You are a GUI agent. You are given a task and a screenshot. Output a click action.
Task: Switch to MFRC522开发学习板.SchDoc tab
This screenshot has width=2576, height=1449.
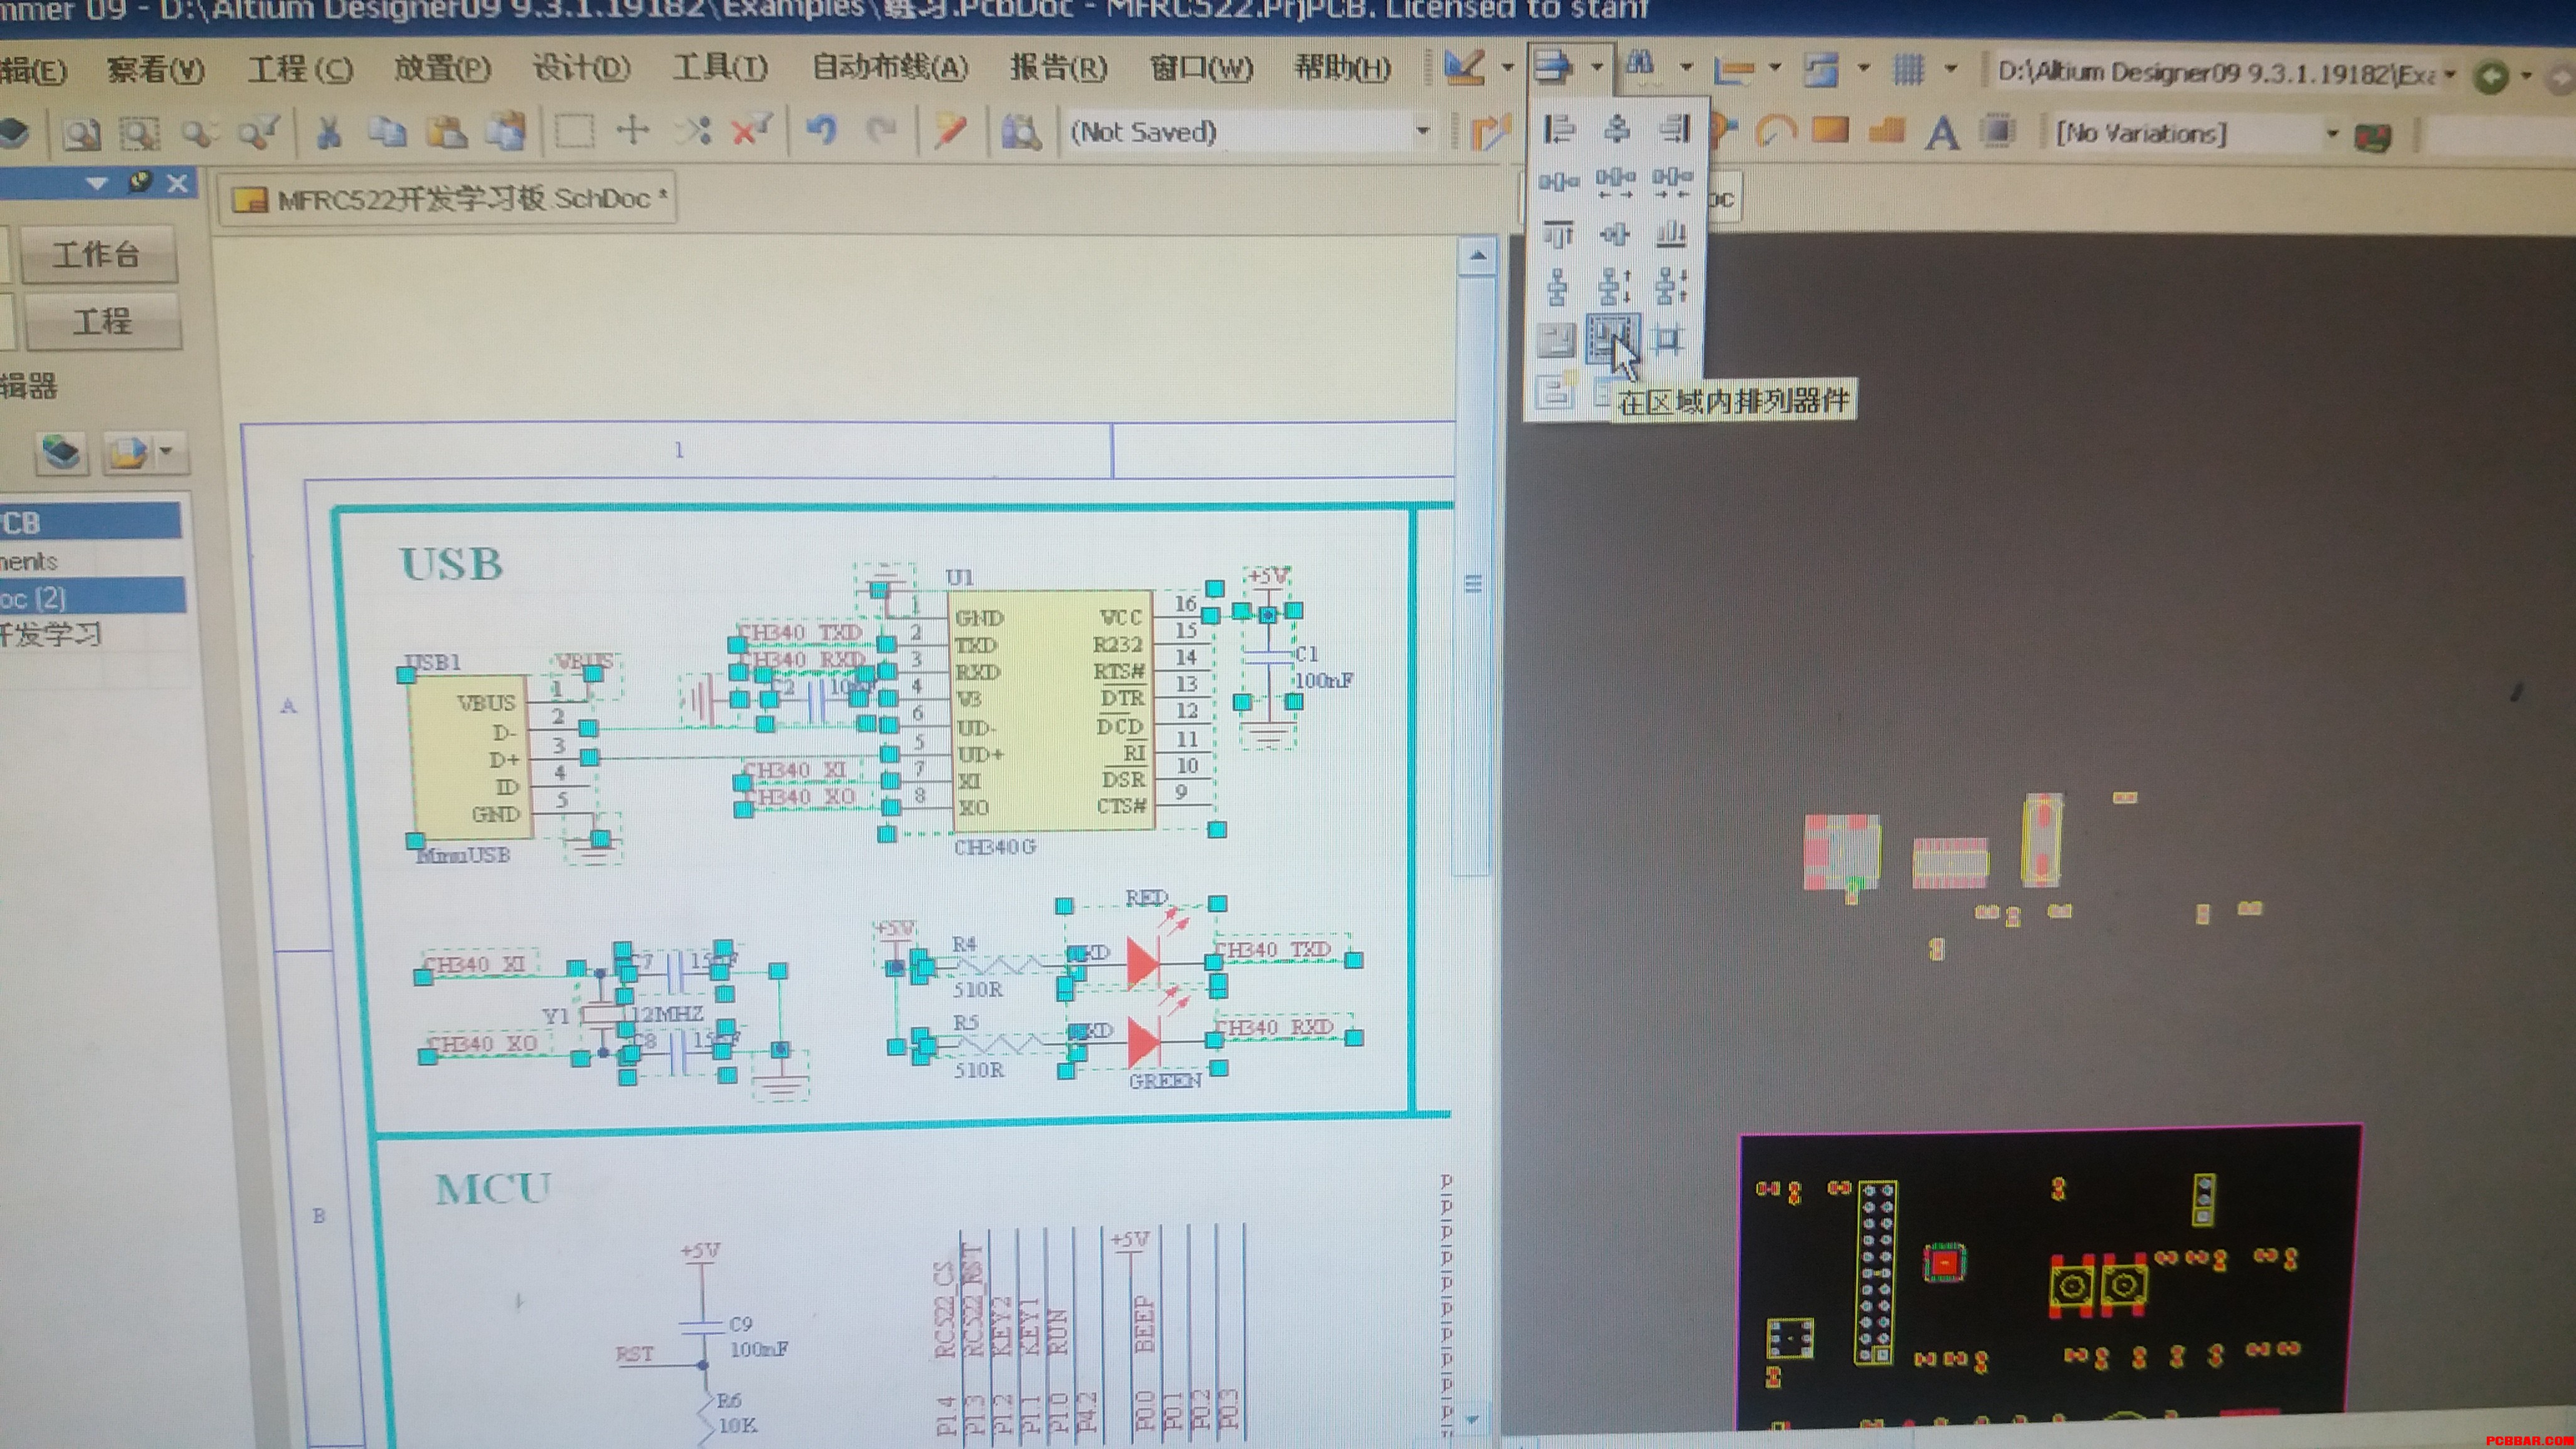tap(448, 199)
